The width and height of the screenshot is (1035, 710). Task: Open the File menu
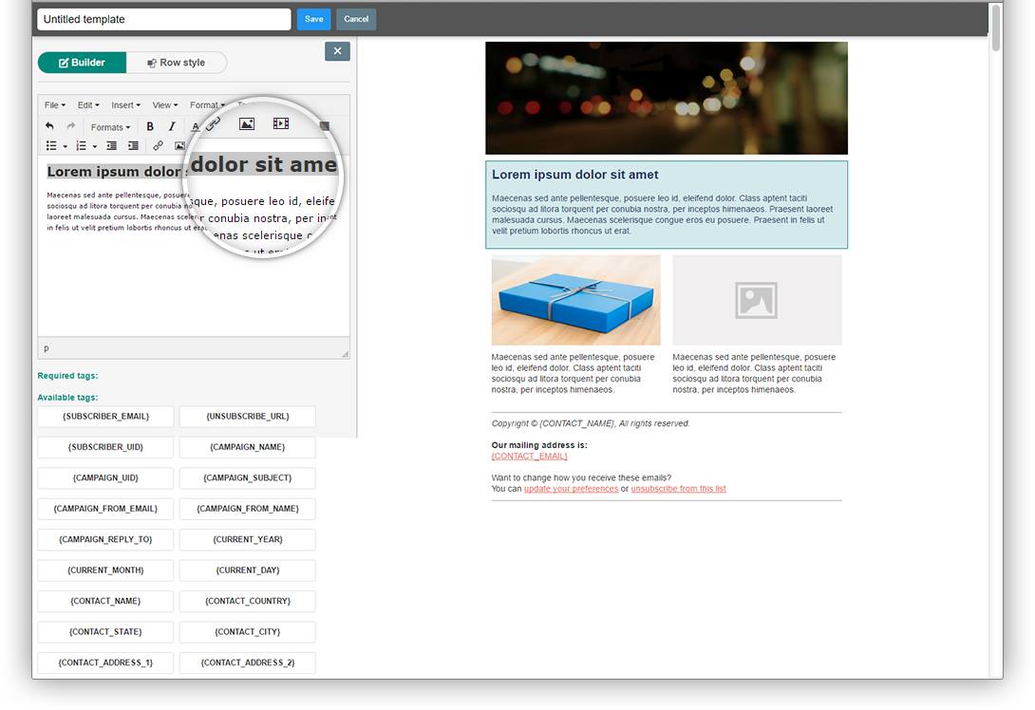pos(55,105)
